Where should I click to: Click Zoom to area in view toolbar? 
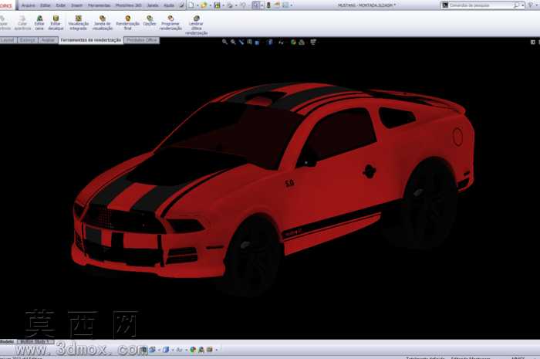233,42
